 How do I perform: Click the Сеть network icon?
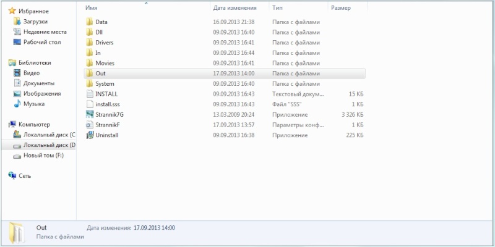[x=12, y=176]
